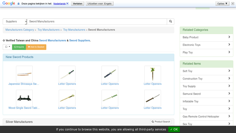Screen dimensions: 236x133
Task: Click the green Inquire button
Action: pyautogui.click(x=19, y=47)
